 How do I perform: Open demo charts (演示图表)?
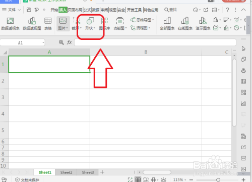click(x=203, y=24)
